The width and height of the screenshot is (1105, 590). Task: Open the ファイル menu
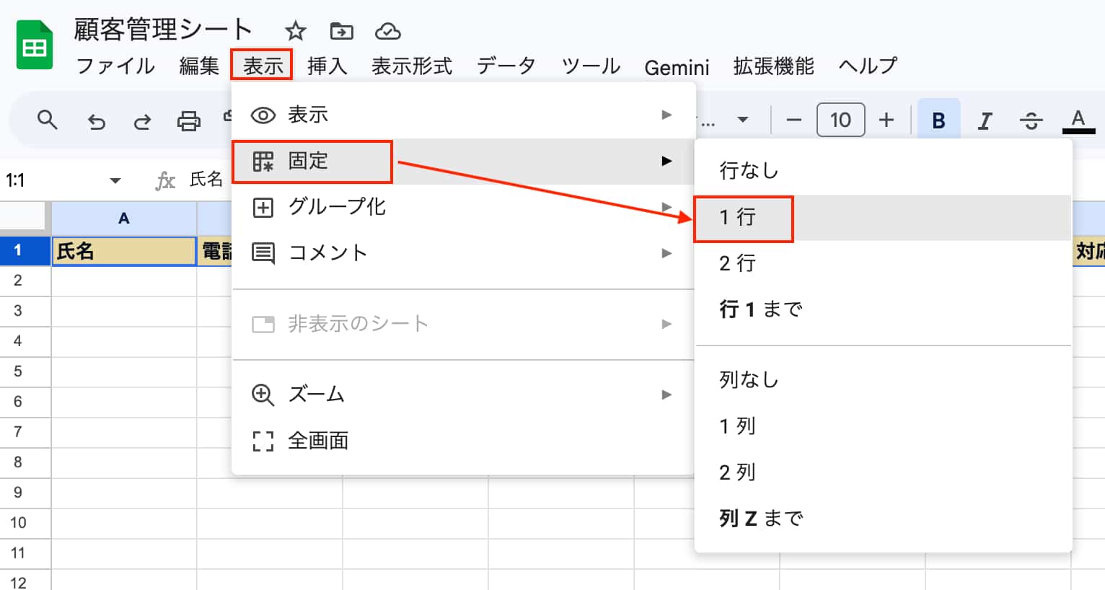coord(115,66)
